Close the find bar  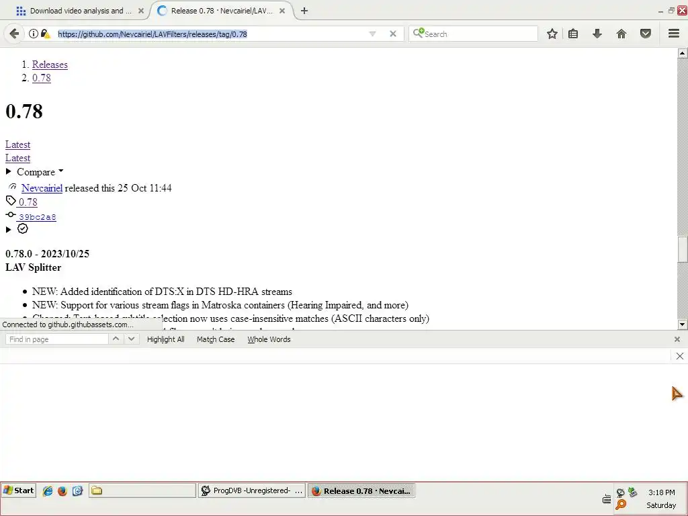coord(677,339)
